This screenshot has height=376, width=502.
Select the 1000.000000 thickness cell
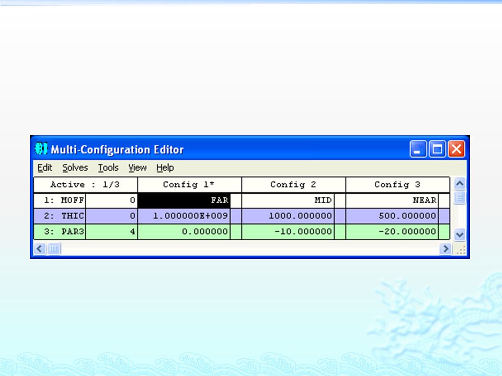288,216
